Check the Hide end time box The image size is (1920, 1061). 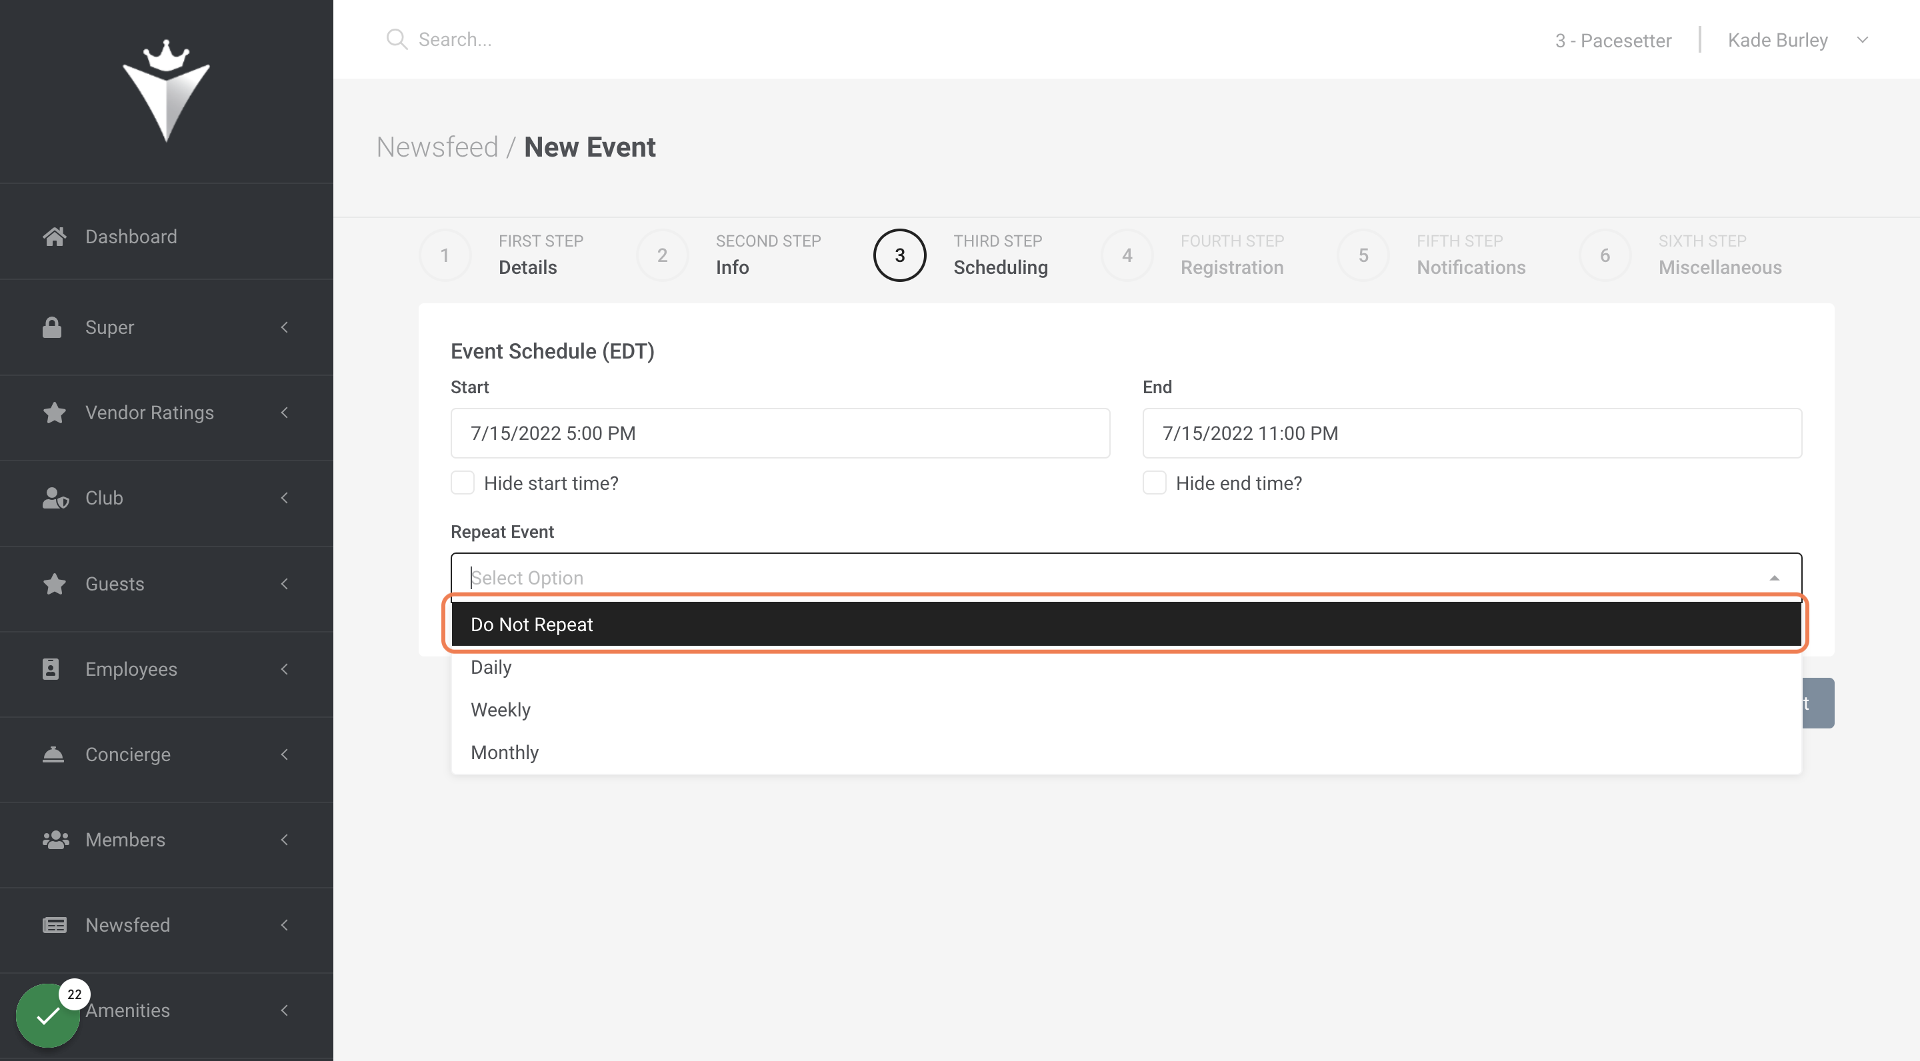point(1154,483)
